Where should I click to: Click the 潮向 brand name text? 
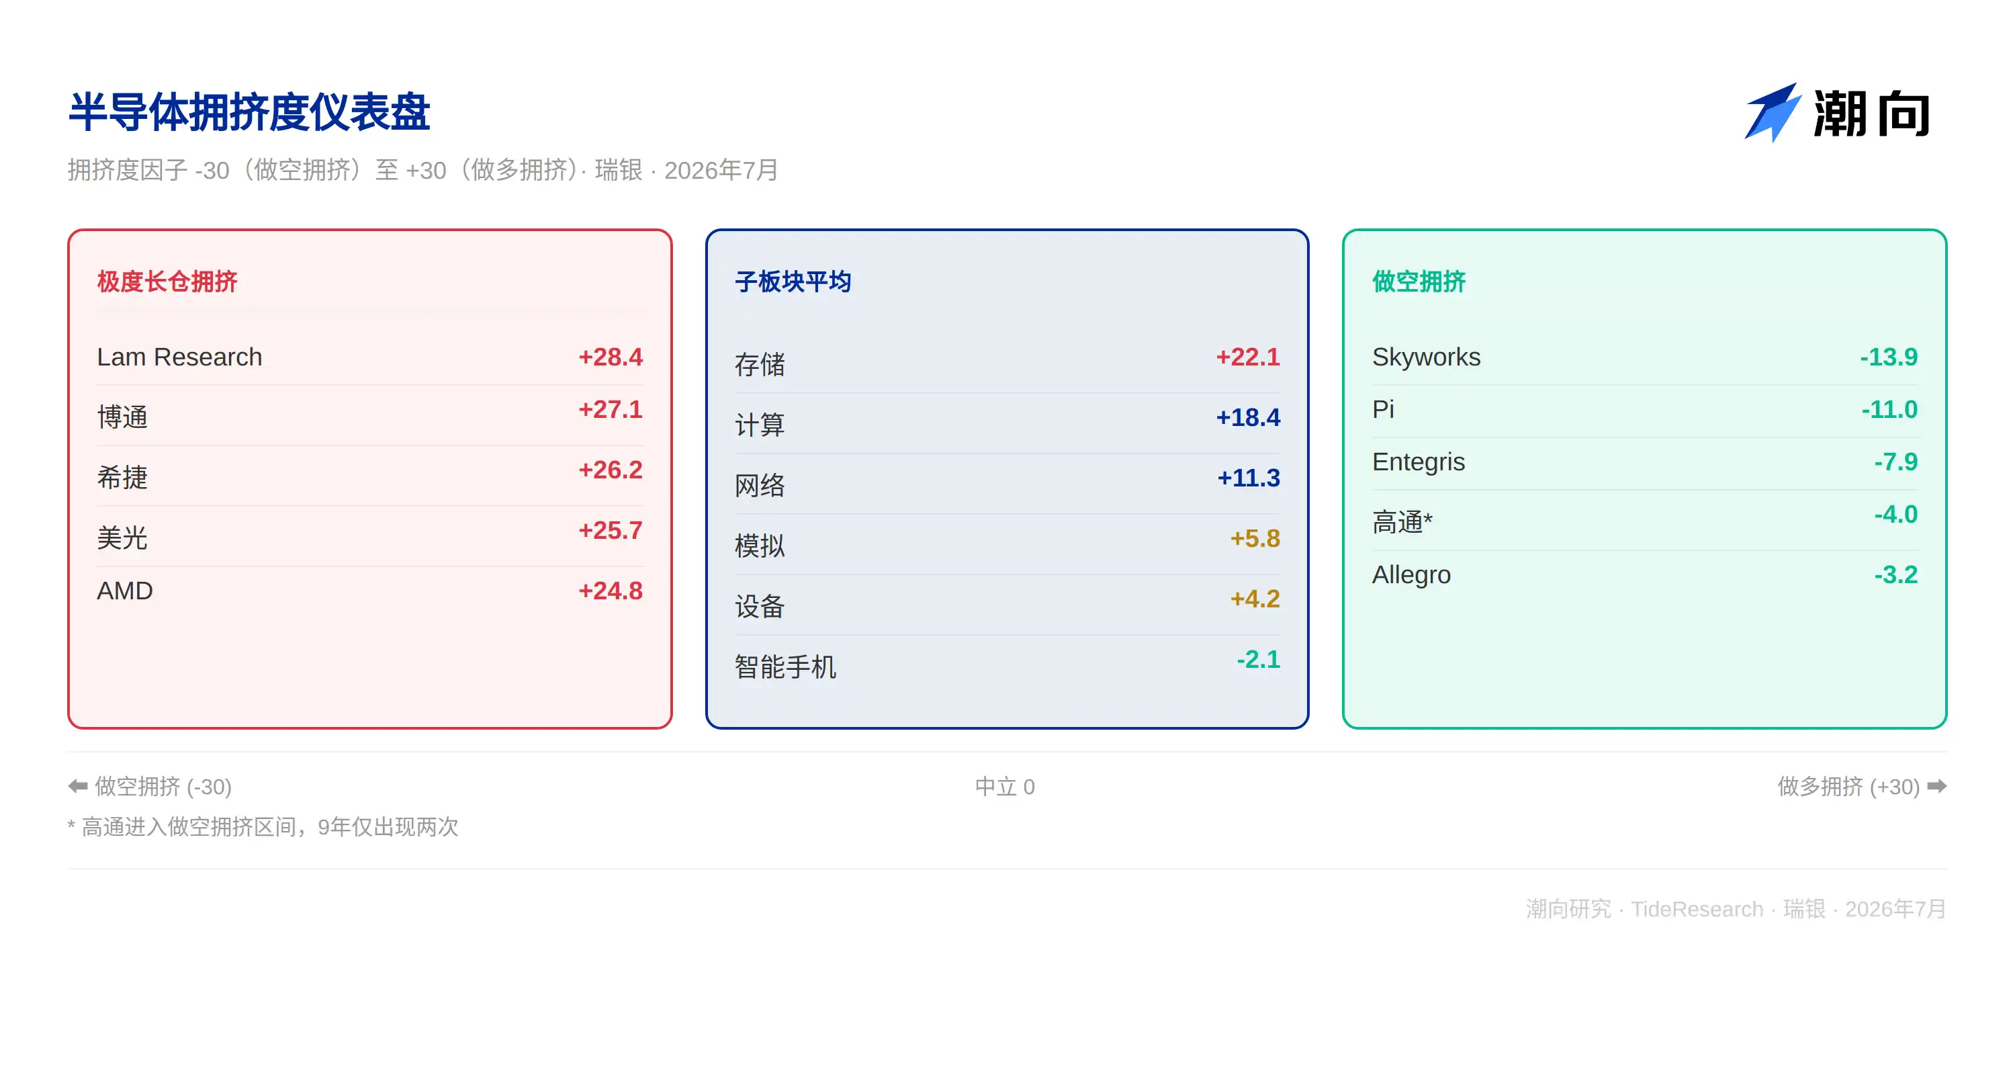[x=1871, y=114]
